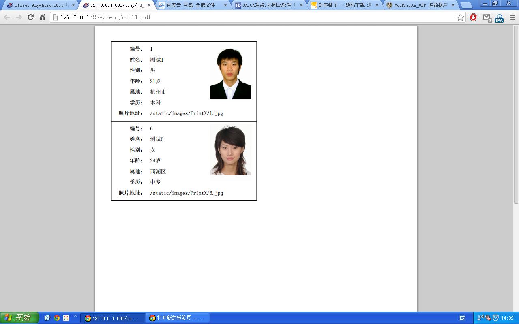Close the 127.0.0.1:888/temp/md_ tab
This screenshot has height=324, width=519.
[149, 5]
